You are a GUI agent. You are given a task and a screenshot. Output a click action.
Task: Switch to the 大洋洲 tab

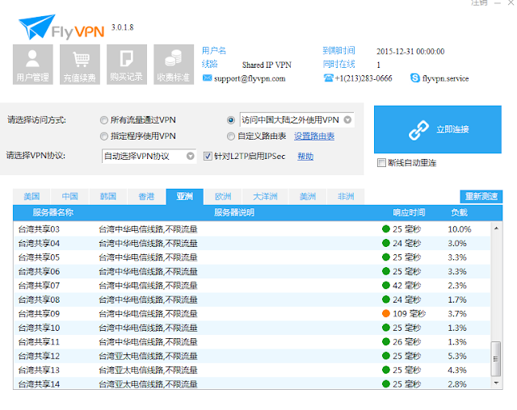(265, 197)
